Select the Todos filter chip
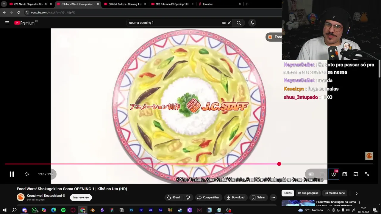 (x=288, y=193)
